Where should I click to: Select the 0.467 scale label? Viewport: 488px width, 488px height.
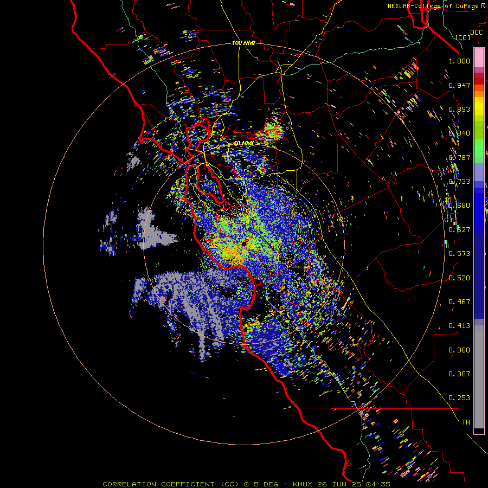point(459,302)
